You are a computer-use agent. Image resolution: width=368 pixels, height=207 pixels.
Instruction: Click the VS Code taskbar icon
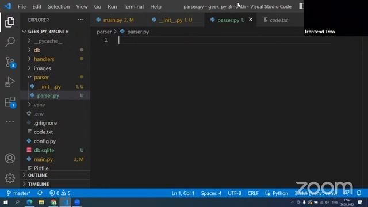pos(65,202)
